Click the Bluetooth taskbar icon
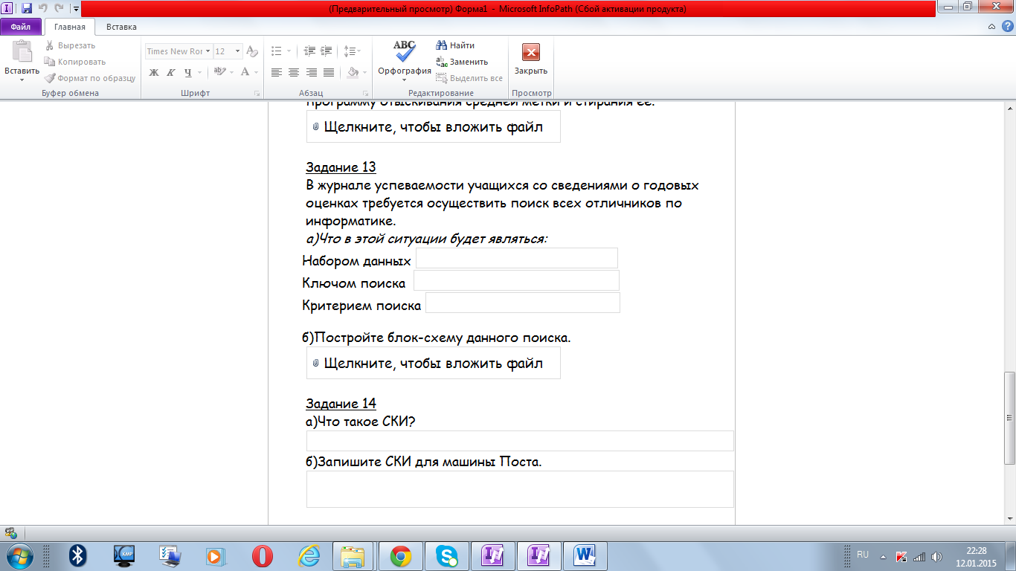 78,555
